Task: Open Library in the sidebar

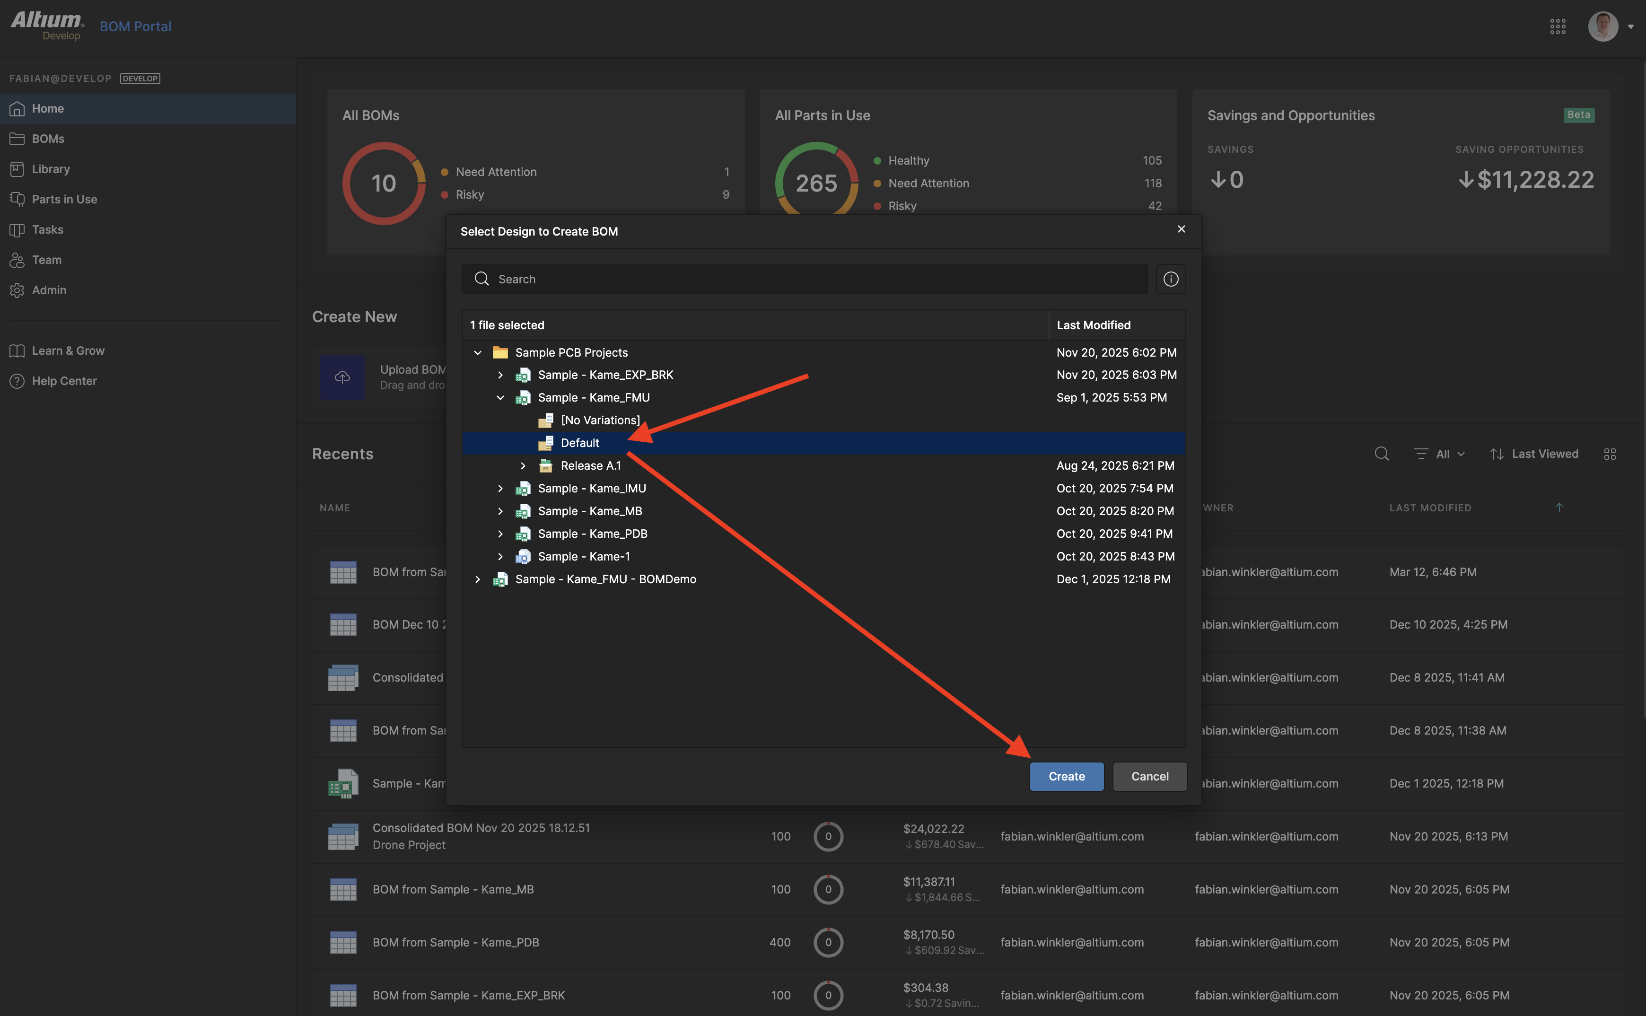Action: (148, 169)
